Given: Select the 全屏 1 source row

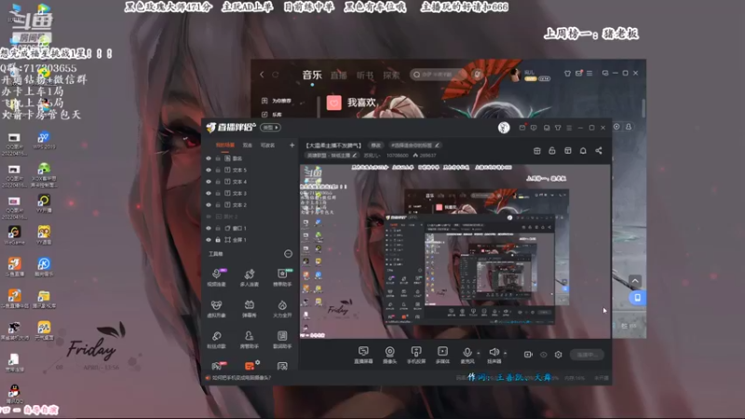Looking at the screenshot, I should (250, 240).
